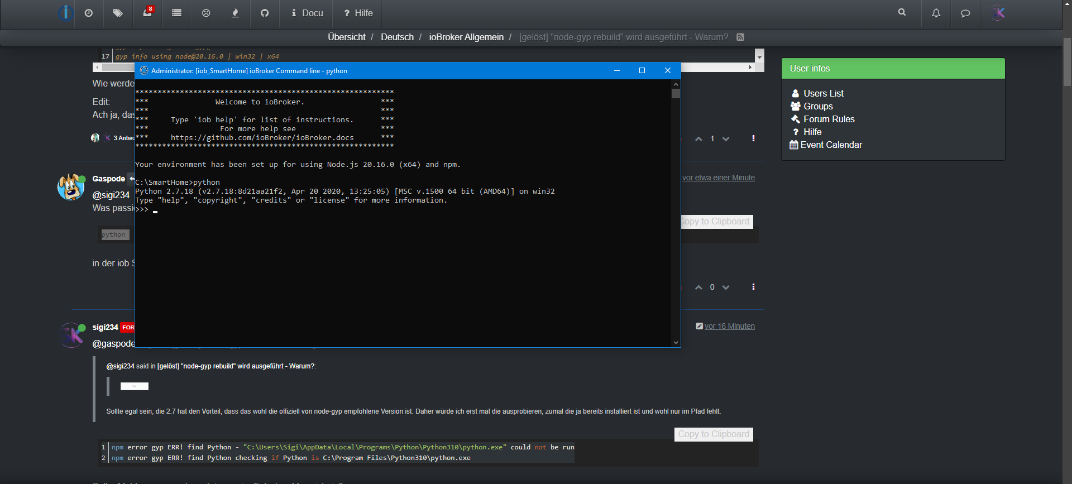Click Copy to Clipboard above the npm error code
The image size is (1072, 484).
pos(714,434)
